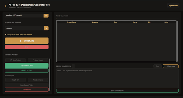Click Save Project button

pos(15,60)
